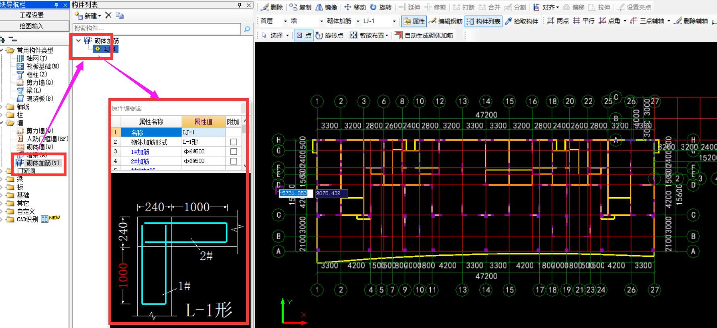Click the 搜索构件 search input field

(156, 29)
